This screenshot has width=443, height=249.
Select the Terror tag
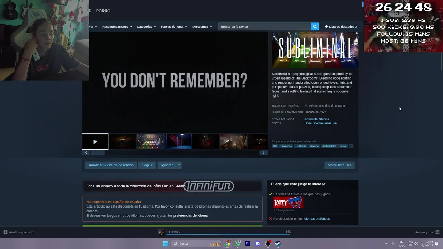[343, 146]
